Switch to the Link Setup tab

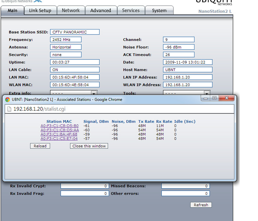40,11
